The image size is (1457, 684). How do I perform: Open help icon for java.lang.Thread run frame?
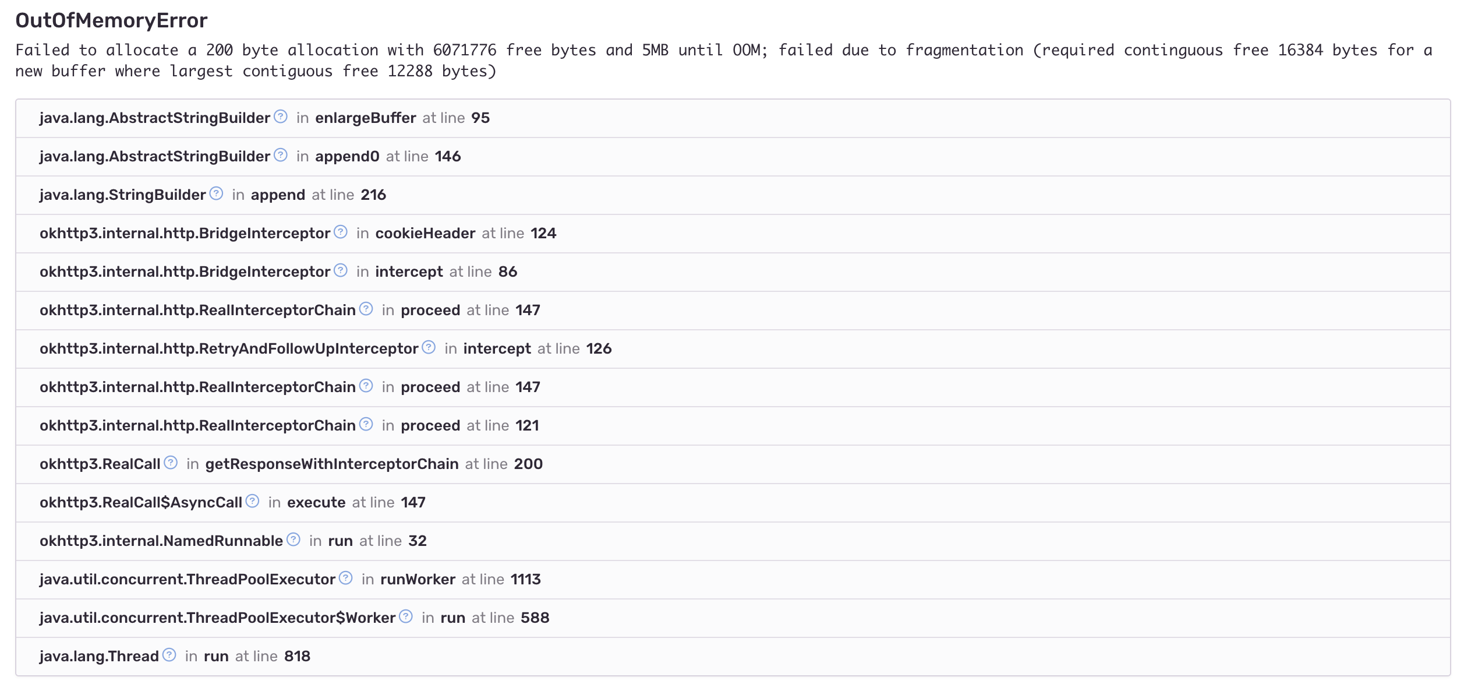pyautogui.click(x=169, y=654)
